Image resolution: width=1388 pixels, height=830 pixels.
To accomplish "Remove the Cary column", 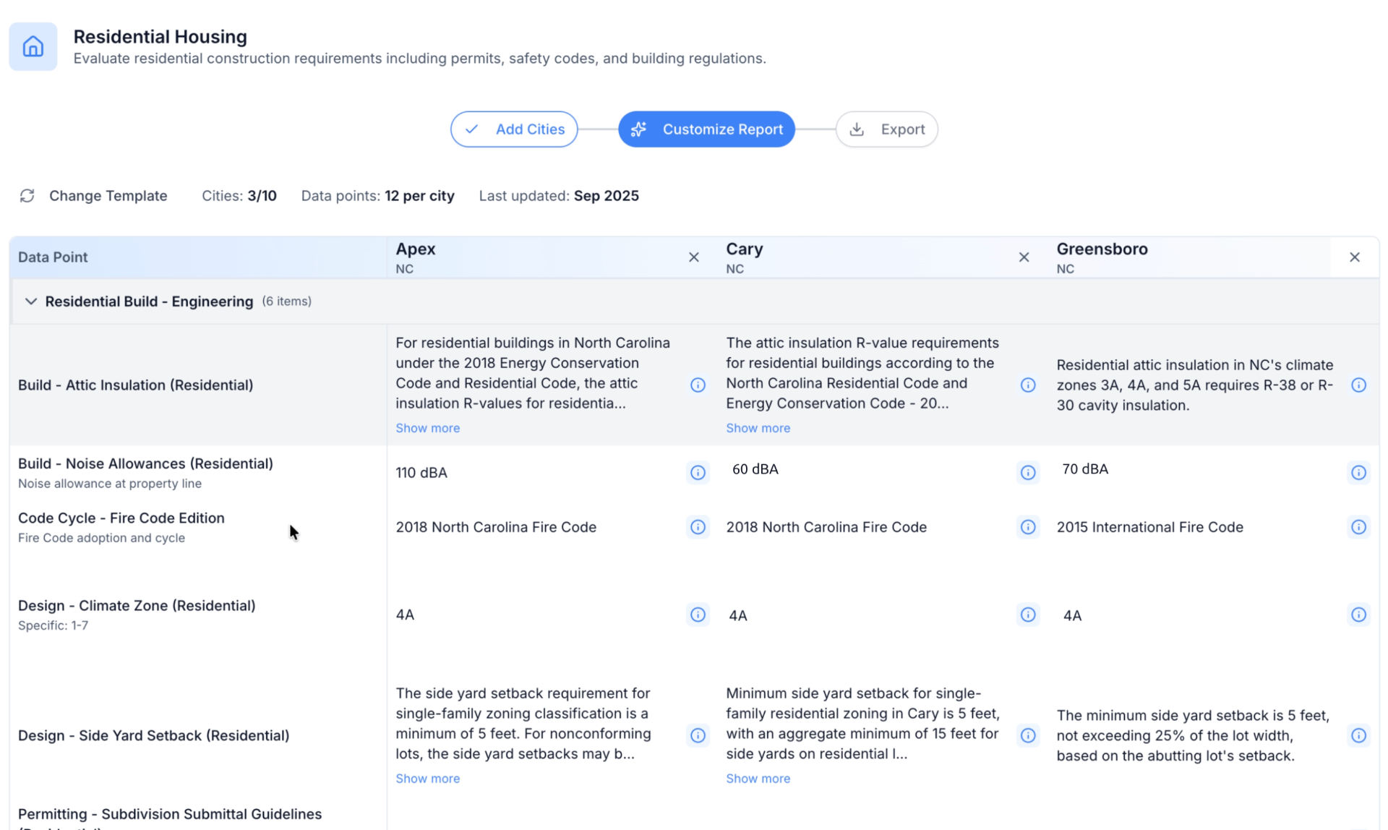I will [1024, 257].
